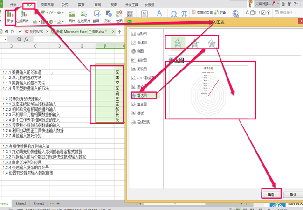Select 组合图 combo chart type
This screenshot has height=210, width=303.
click(139, 104)
